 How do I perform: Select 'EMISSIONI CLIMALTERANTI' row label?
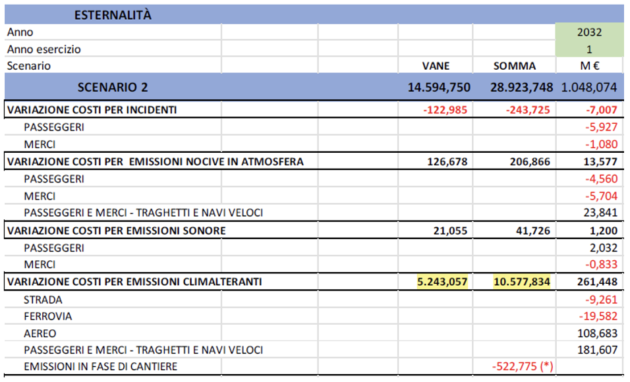tap(134, 282)
